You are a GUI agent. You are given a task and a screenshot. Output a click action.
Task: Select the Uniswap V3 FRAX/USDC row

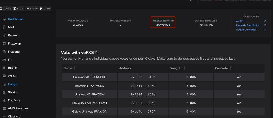[x=89, y=77]
